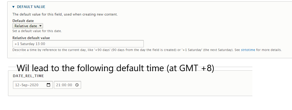Click the strtotime link
The image size is (292, 110).
(248, 50)
